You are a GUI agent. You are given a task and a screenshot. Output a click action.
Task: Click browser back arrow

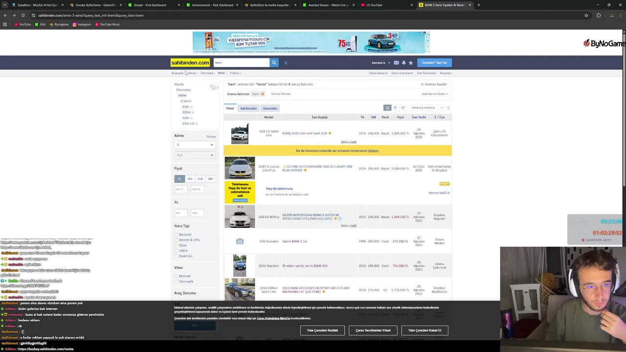pyautogui.click(x=5, y=15)
